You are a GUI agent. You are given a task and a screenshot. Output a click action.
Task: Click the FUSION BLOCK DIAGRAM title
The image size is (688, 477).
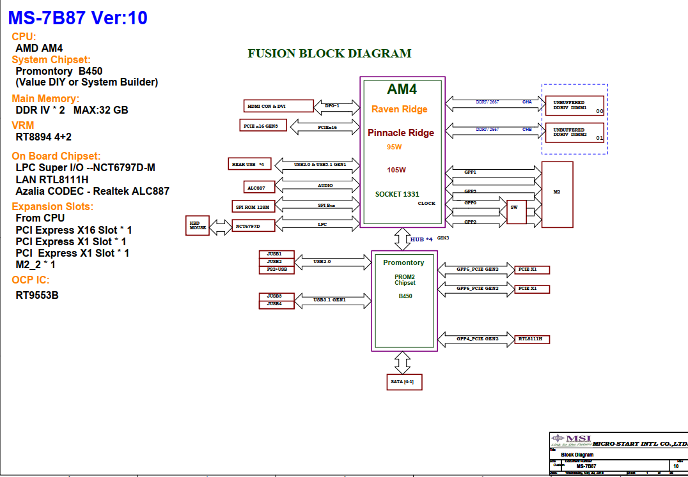pyautogui.click(x=329, y=54)
